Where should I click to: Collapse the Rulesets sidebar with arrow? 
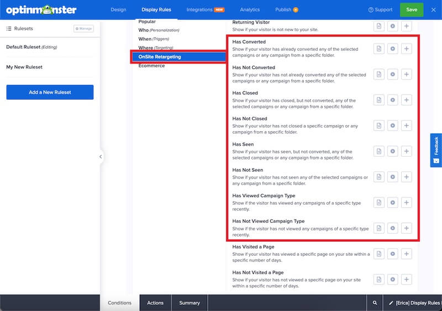(101, 157)
